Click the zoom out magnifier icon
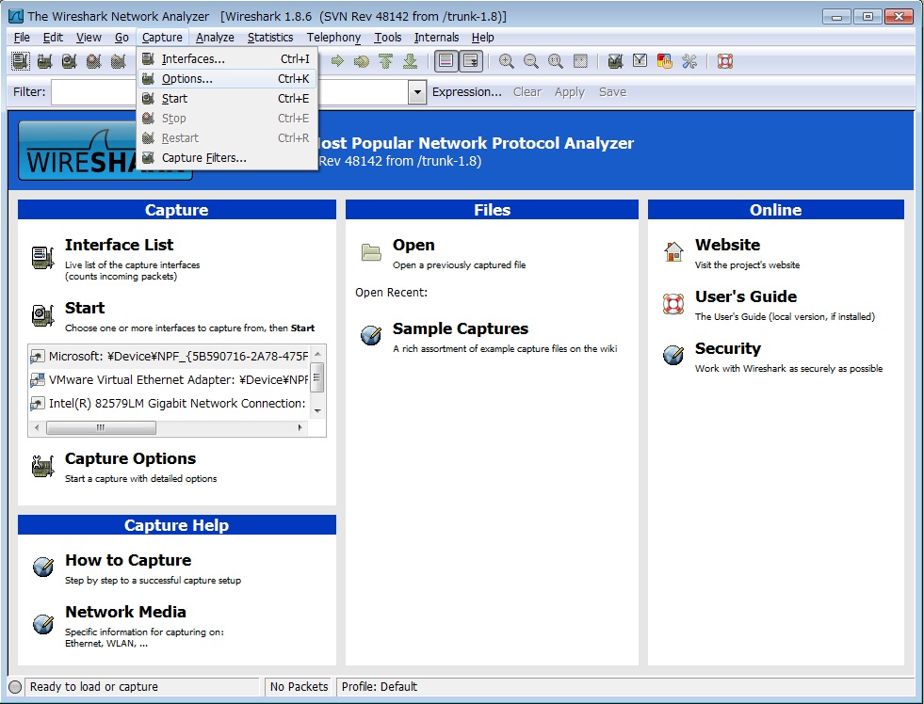This screenshot has height=704, width=924. coord(531,60)
